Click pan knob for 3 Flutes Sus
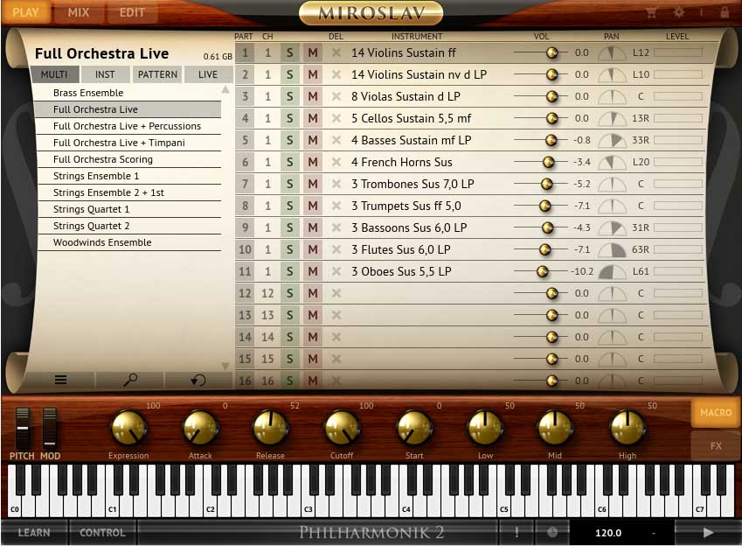Image resolution: width=742 pixels, height=546 pixels. pos(612,249)
